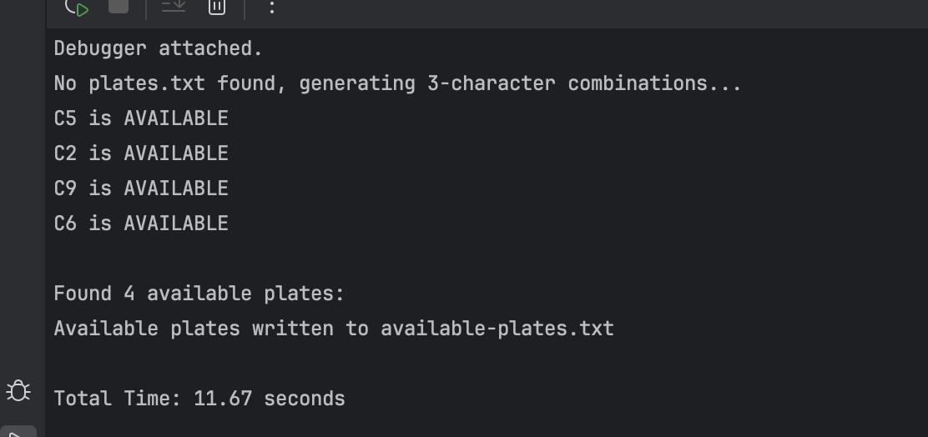This screenshot has width=928, height=437.
Task: Click the 'No plates.txt found' message line
Action: point(398,83)
